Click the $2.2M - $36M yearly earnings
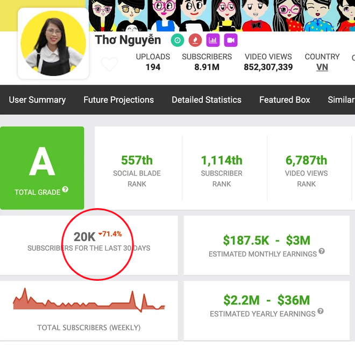 266,300
